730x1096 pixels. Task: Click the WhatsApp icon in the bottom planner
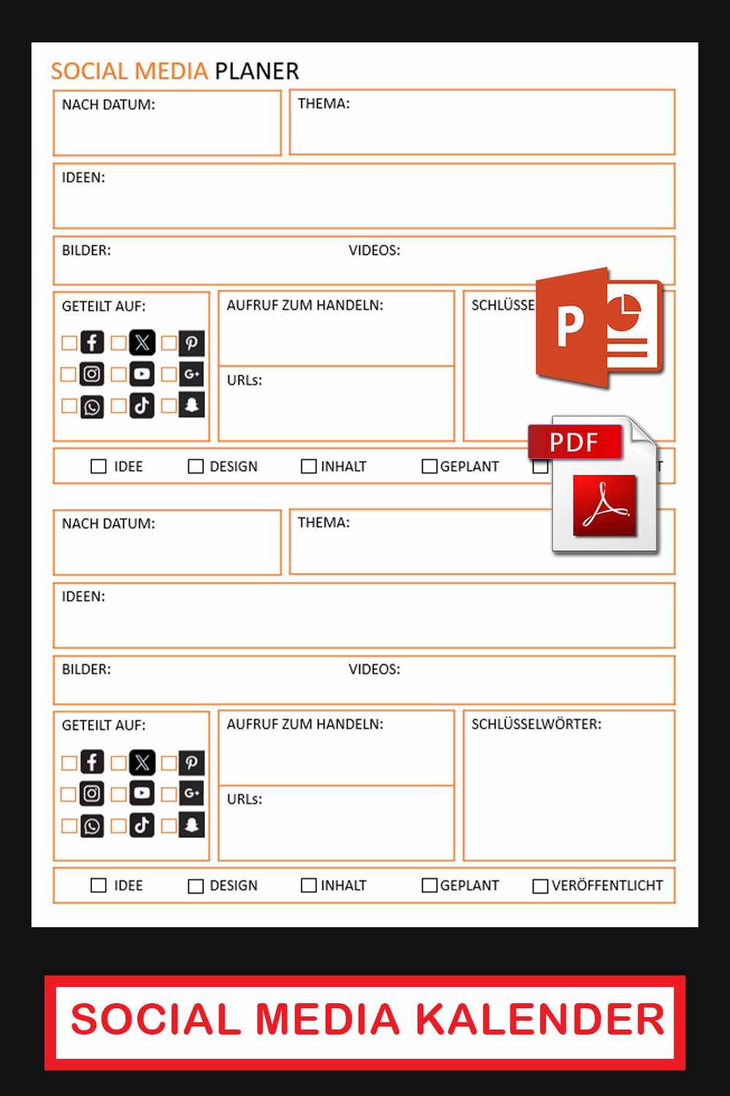click(92, 825)
